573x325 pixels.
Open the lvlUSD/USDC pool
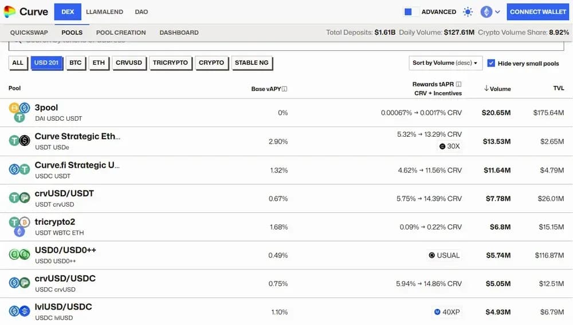[x=63, y=307]
